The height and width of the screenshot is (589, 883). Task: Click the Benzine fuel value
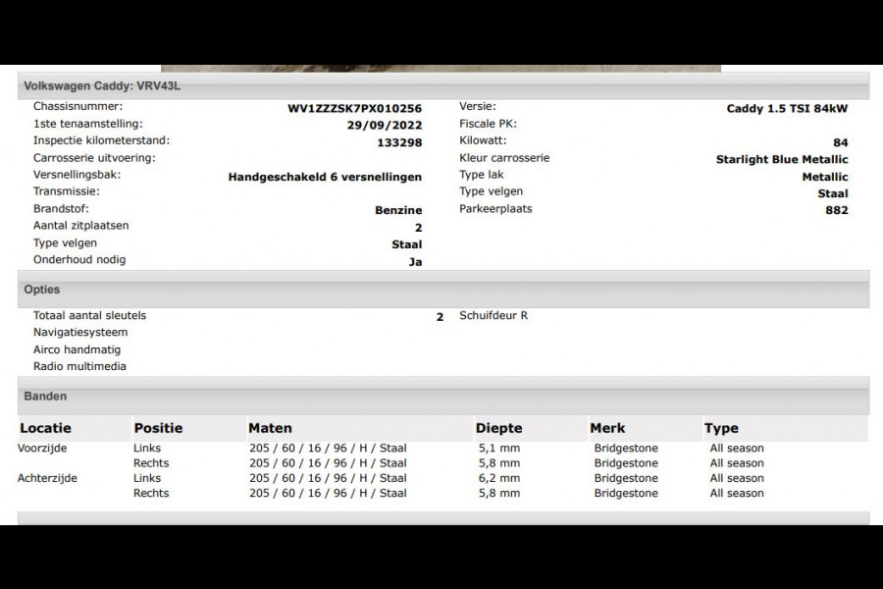point(398,210)
